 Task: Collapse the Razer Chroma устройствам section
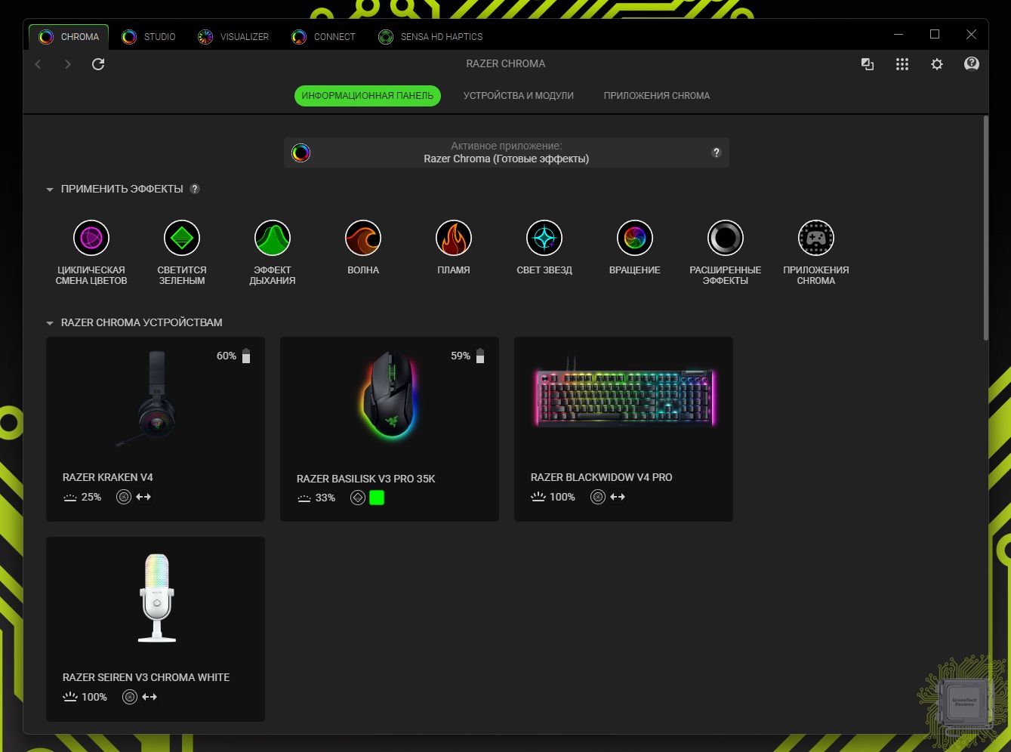pos(50,323)
